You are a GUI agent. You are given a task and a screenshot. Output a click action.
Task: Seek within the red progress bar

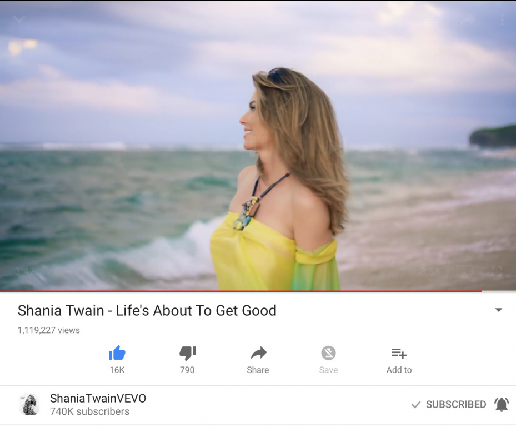pyautogui.click(x=241, y=291)
